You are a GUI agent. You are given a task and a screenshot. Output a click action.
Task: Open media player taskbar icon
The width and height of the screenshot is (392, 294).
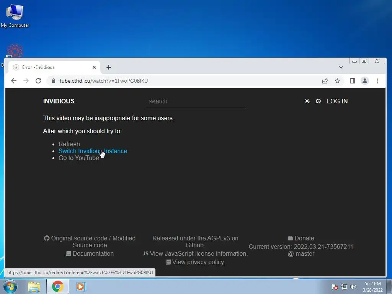pos(81,286)
